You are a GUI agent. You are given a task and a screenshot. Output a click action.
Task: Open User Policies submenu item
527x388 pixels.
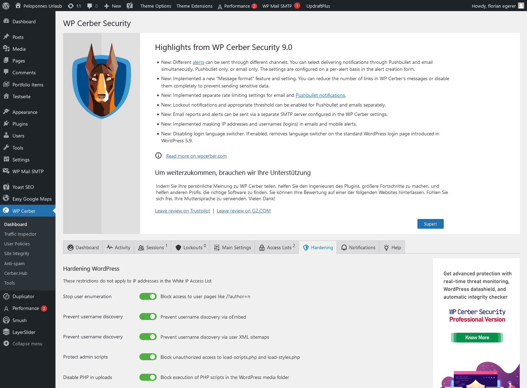17,244
